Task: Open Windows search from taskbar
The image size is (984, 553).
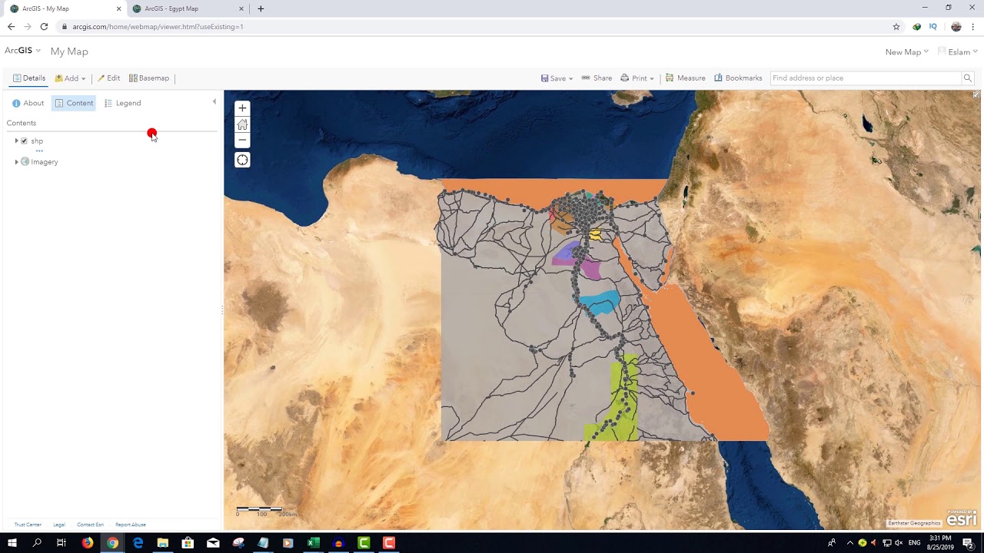Action: [37, 543]
